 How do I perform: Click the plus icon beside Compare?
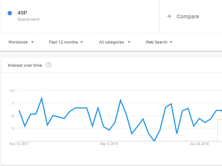point(169,16)
